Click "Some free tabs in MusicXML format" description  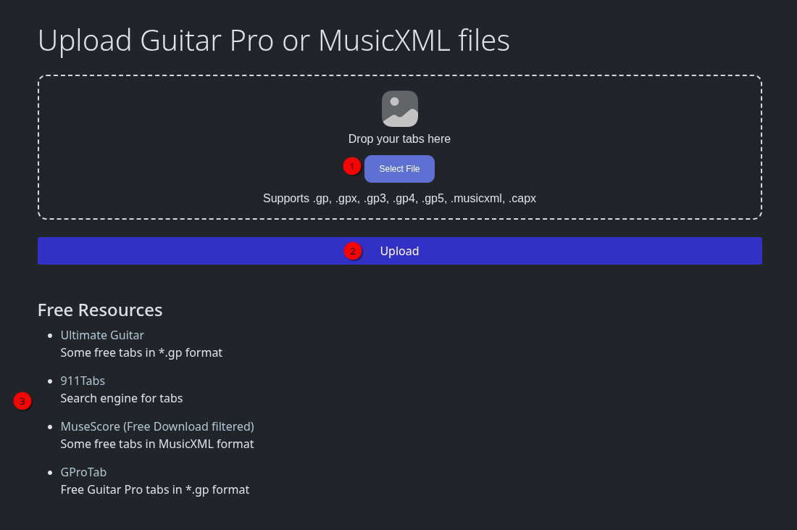[157, 444]
